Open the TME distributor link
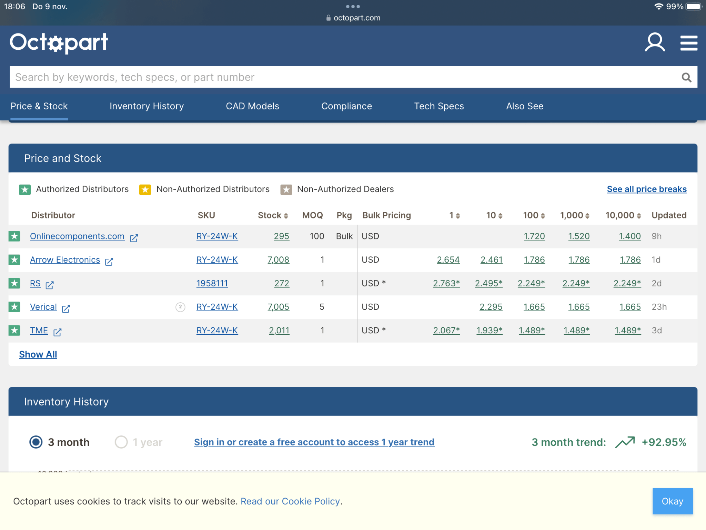The height and width of the screenshot is (530, 706). 39,330
